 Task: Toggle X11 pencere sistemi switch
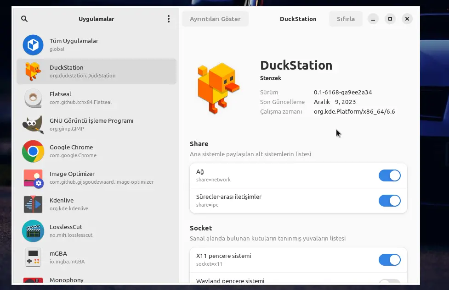(x=389, y=260)
